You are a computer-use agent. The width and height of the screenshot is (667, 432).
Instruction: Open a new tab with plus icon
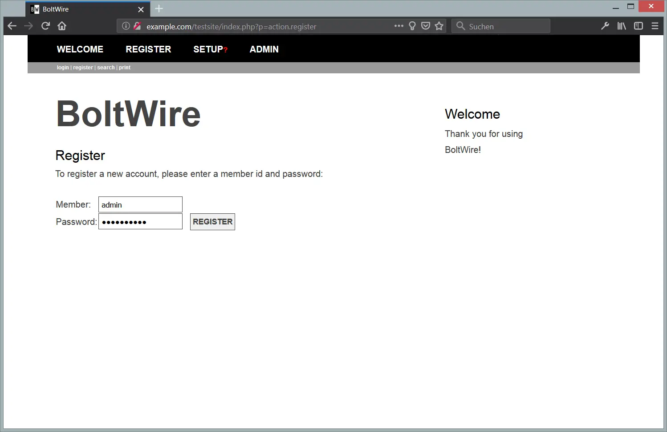[159, 8]
